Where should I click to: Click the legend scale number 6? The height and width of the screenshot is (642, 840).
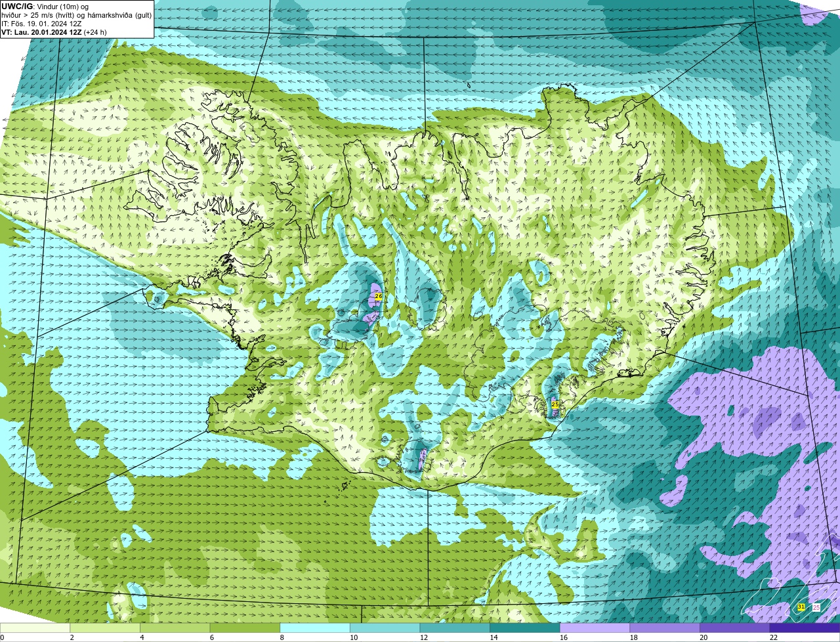pos(211,637)
